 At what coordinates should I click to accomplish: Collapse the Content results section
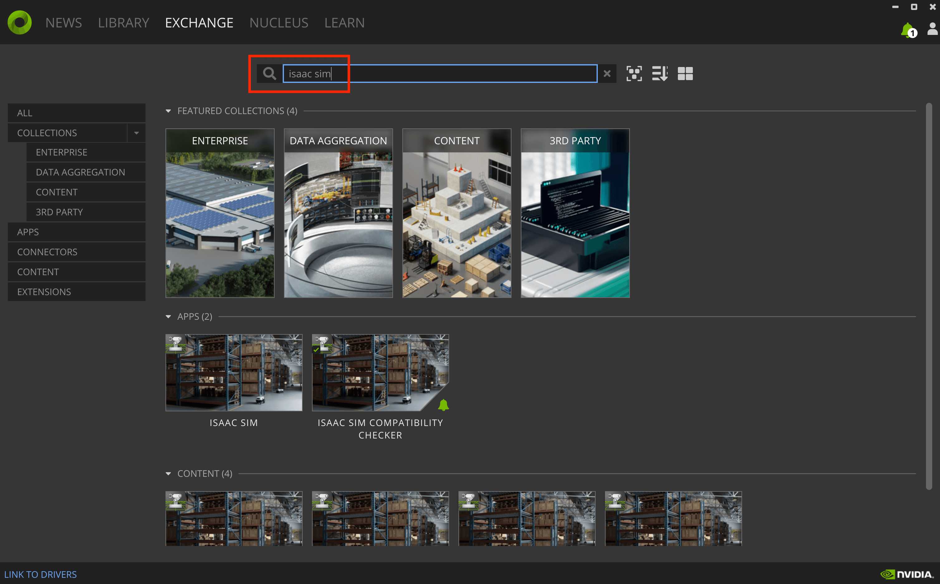pyautogui.click(x=168, y=474)
